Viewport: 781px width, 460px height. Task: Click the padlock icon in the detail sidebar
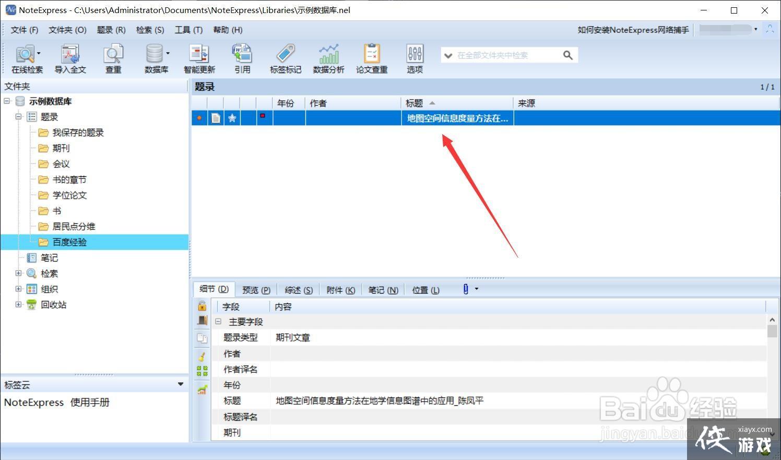(202, 306)
